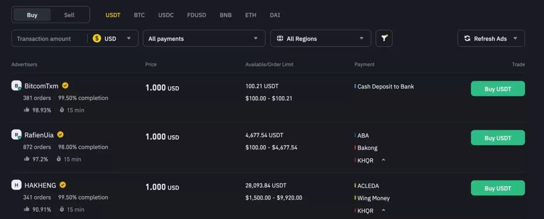The height and width of the screenshot is (219, 544).
Task: Click BitcomTxm avatar icon
Action: coord(16,86)
